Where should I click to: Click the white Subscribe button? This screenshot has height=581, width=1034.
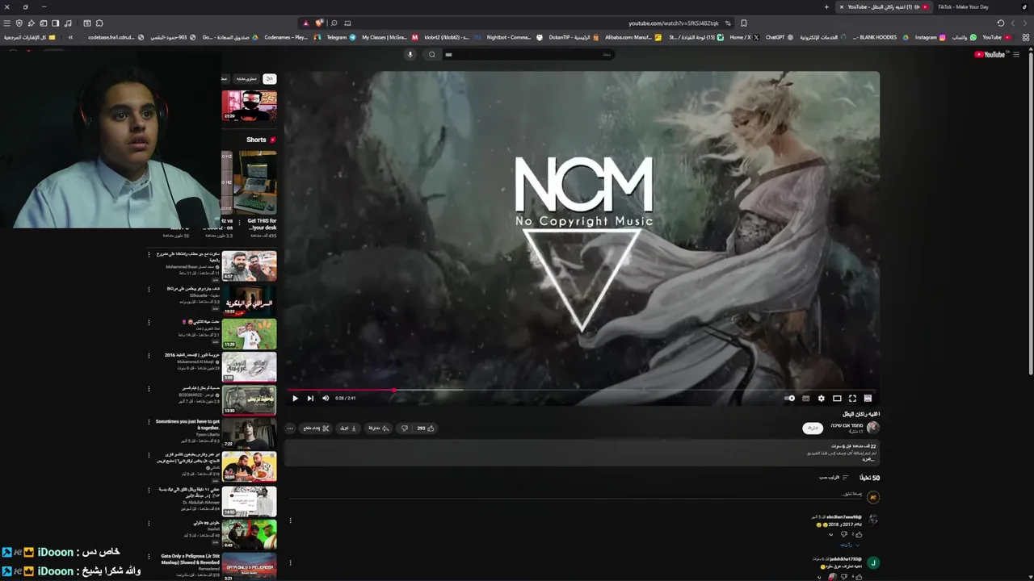tap(813, 428)
